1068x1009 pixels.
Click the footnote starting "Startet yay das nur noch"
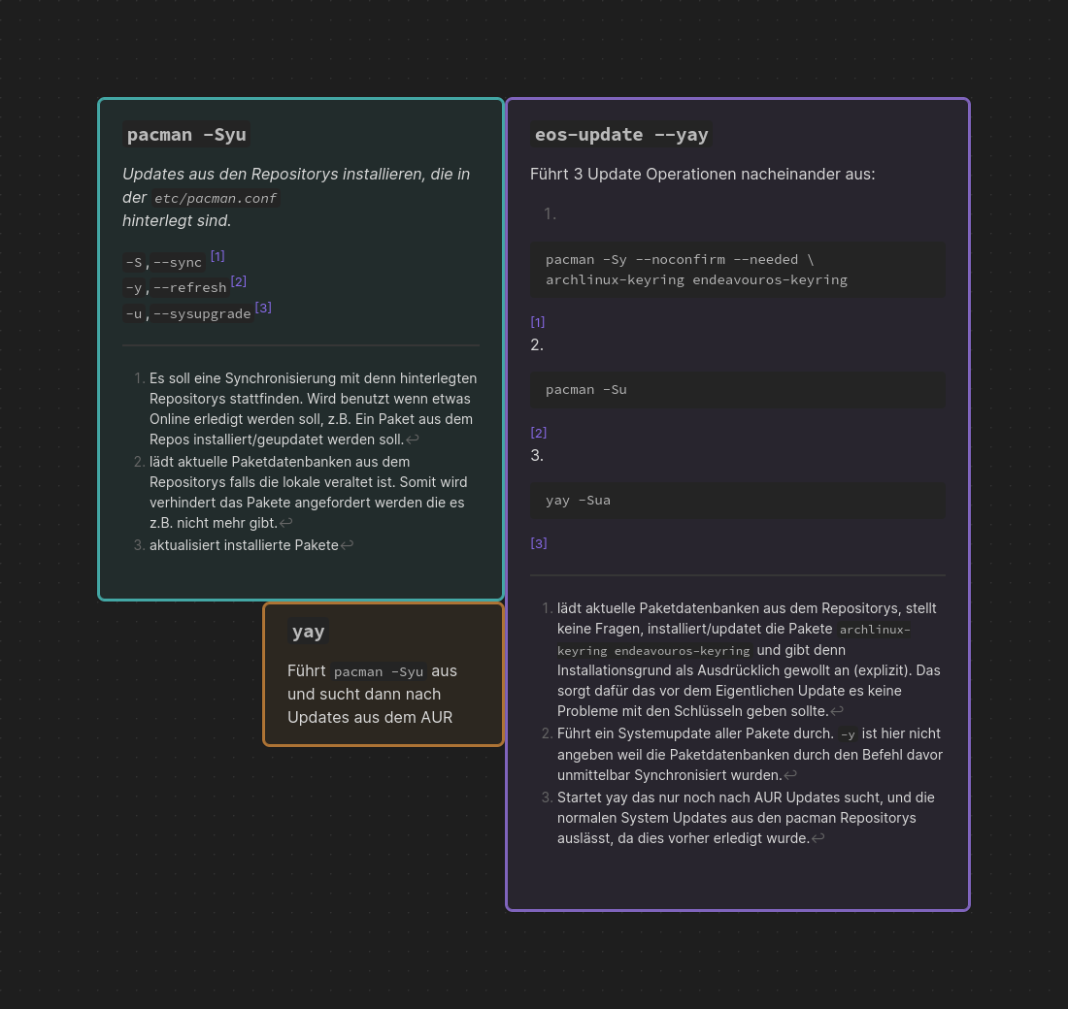(x=746, y=818)
